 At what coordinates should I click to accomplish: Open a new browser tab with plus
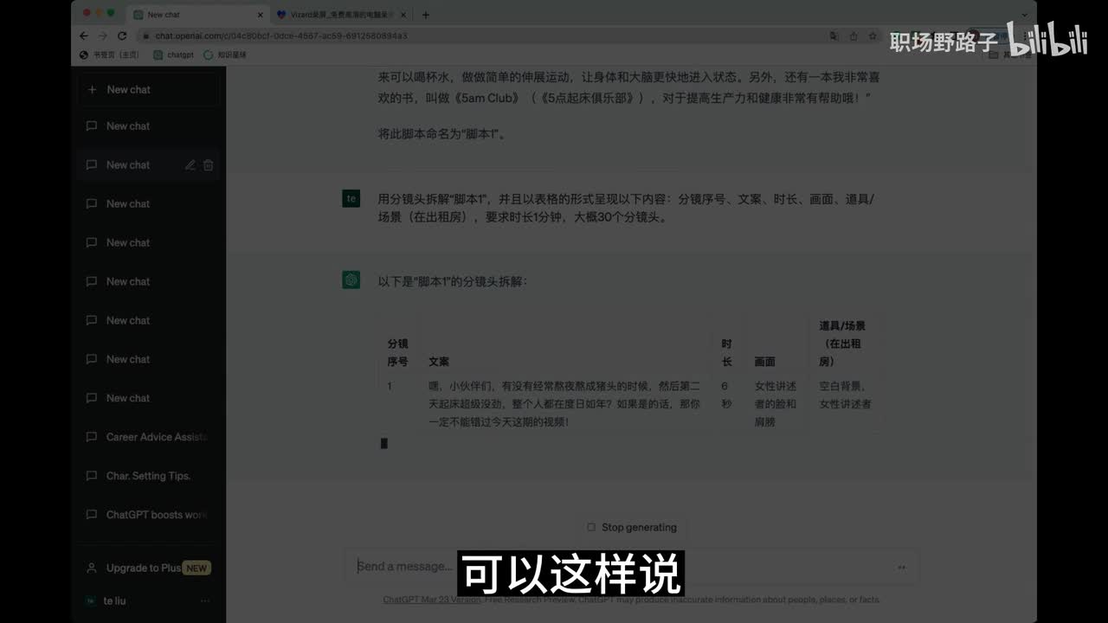tap(425, 15)
